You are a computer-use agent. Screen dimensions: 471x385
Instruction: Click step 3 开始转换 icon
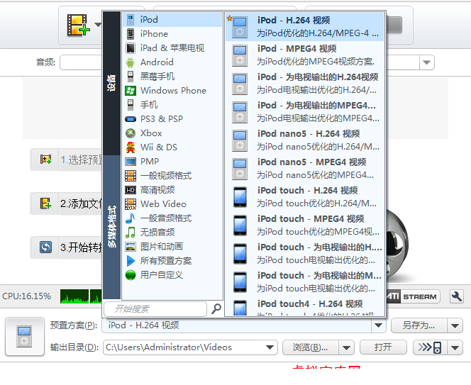point(45,247)
